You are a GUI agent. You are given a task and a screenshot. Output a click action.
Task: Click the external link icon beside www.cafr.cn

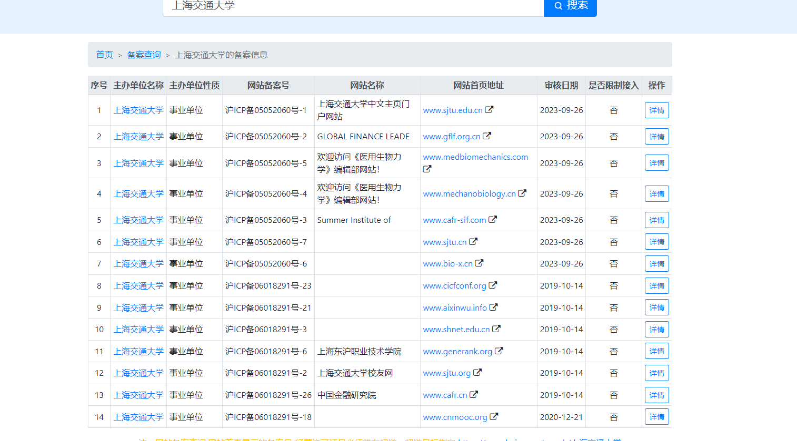point(474,395)
